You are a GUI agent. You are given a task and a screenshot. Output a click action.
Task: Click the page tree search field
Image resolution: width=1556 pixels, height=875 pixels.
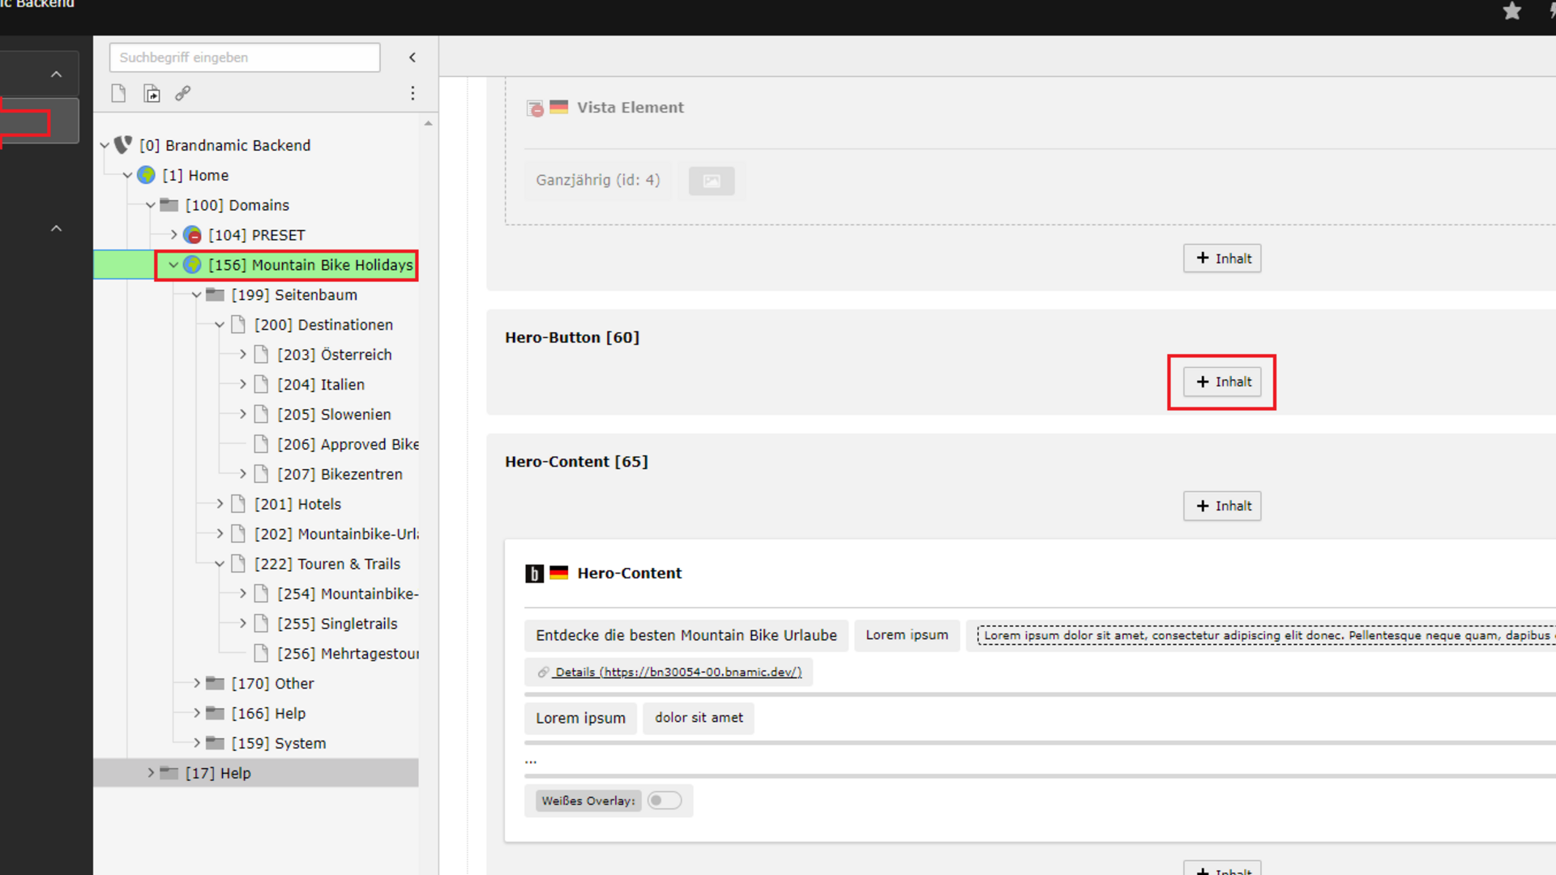click(244, 58)
